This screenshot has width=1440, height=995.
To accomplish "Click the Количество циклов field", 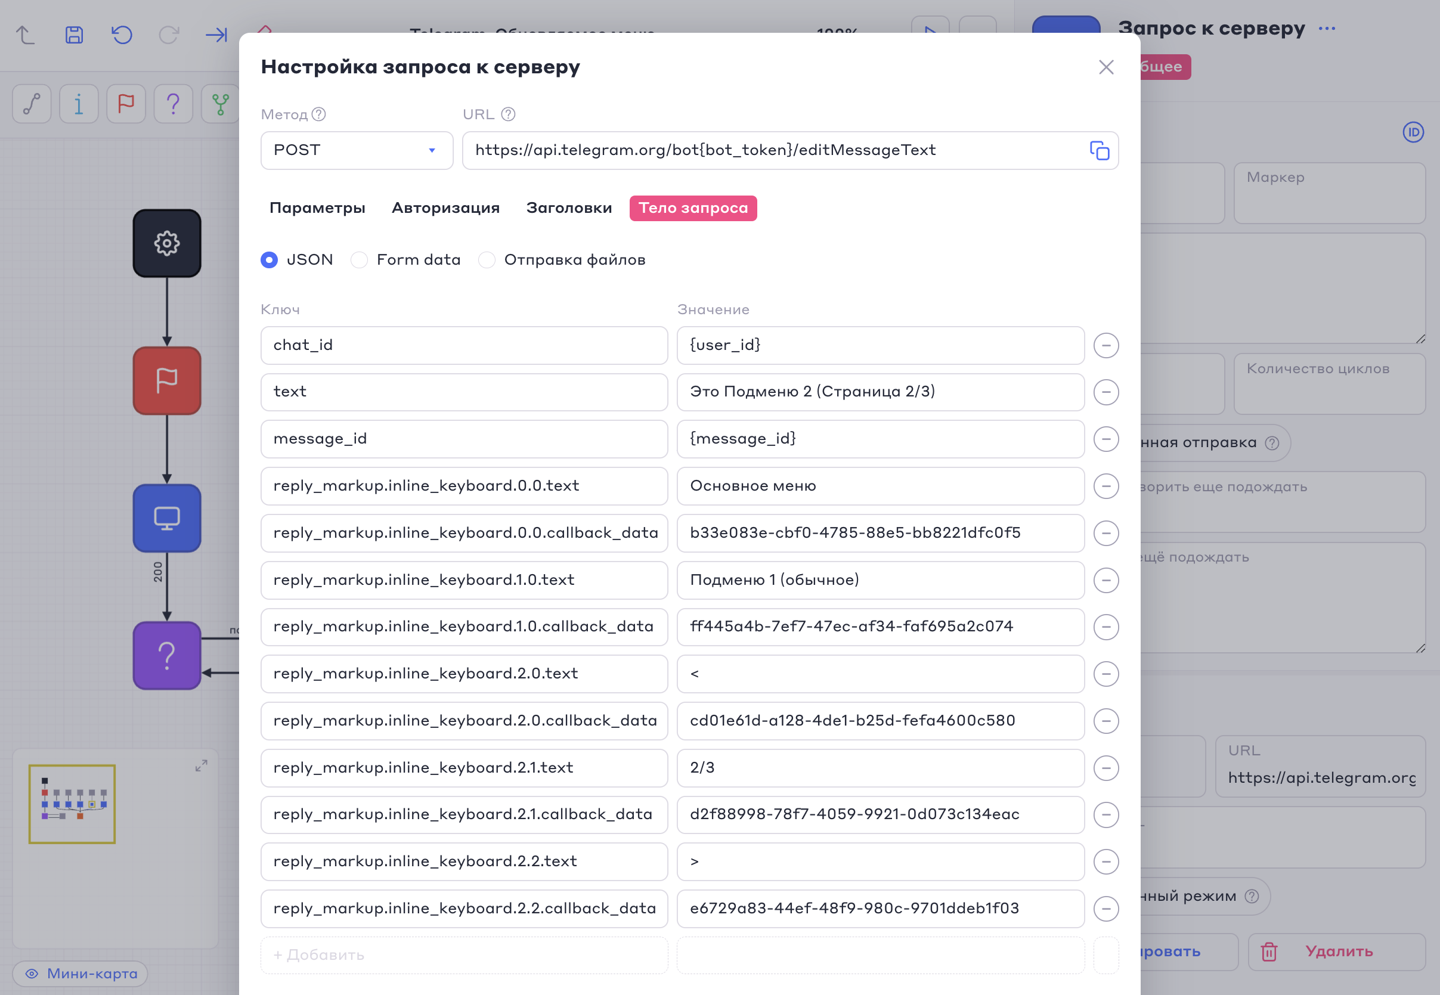I will (x=1330, y=384).
